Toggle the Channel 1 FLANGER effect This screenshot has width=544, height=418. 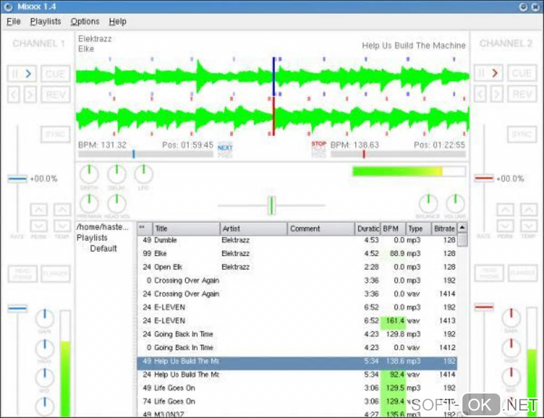(x=55, y=274)
